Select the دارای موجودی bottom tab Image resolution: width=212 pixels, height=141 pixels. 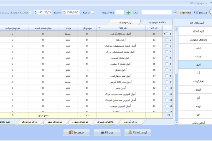pos(30,122)
